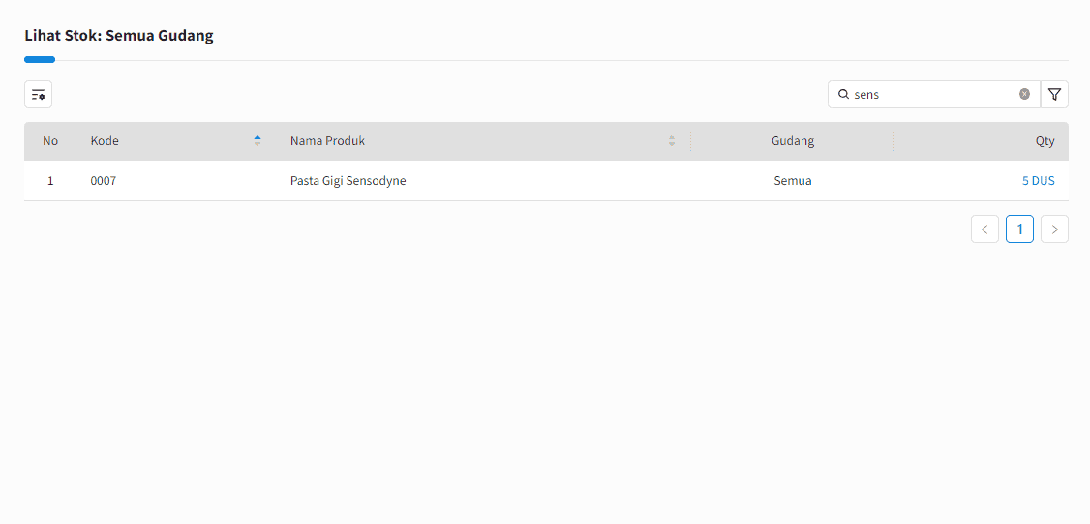Select page 1 in pagination
The image size is (1090, 524).
tap(1019, 229)
